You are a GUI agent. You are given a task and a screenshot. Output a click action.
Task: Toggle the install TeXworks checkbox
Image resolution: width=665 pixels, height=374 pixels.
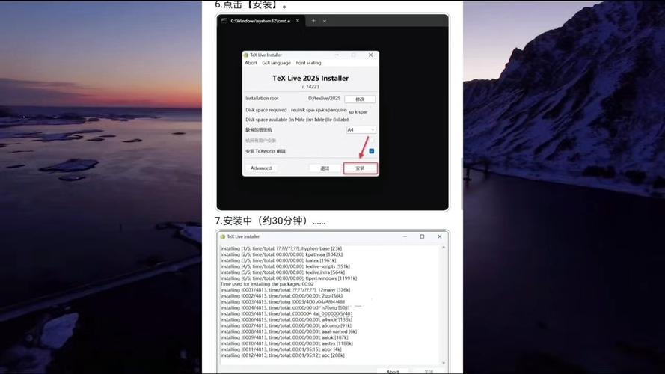(x=372, y=151)
